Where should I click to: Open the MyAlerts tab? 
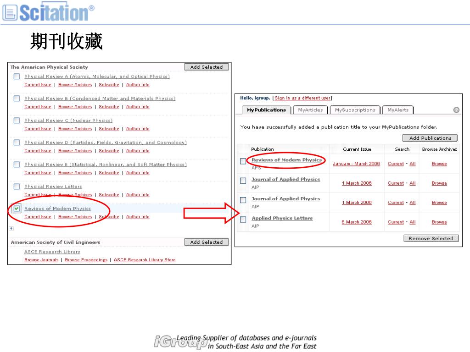[x=398, y=110]
